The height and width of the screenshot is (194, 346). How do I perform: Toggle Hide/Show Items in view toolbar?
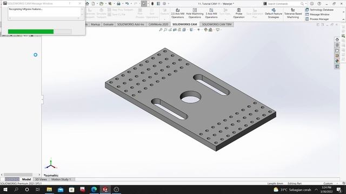(x=198, y=30)
